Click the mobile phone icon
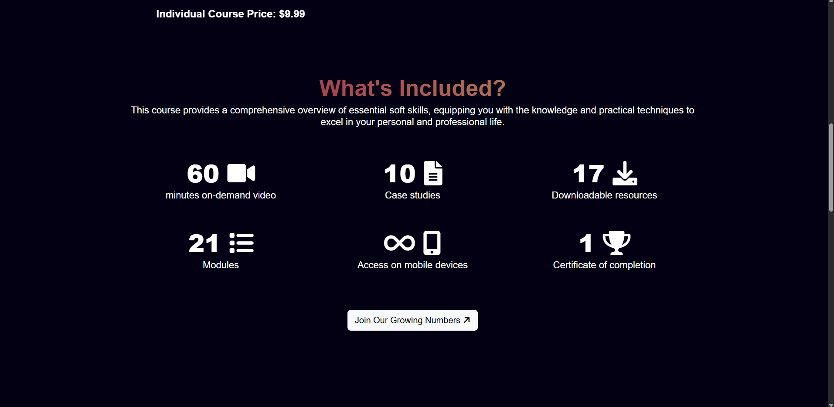 point(432,243)
